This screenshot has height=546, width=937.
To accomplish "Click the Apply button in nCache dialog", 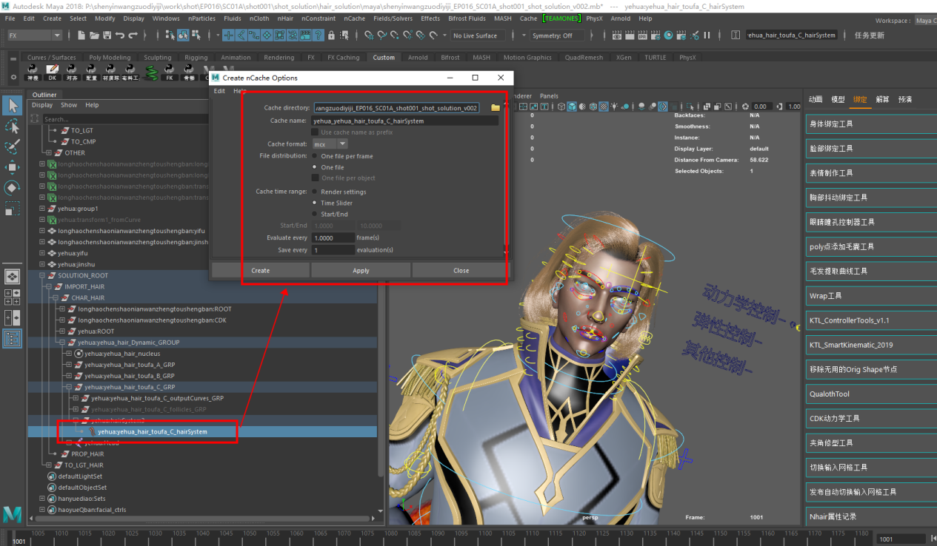I will [361, 271].
